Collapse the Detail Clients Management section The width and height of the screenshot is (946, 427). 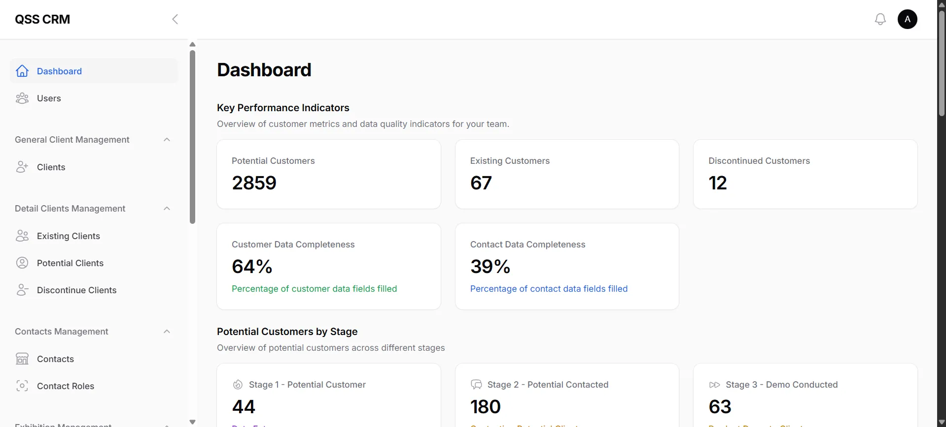click(x=167, y=208)
